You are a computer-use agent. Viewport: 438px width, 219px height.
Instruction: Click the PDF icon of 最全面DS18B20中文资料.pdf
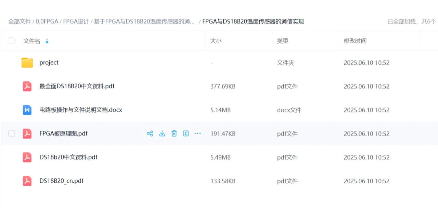(x=27, y=86)
